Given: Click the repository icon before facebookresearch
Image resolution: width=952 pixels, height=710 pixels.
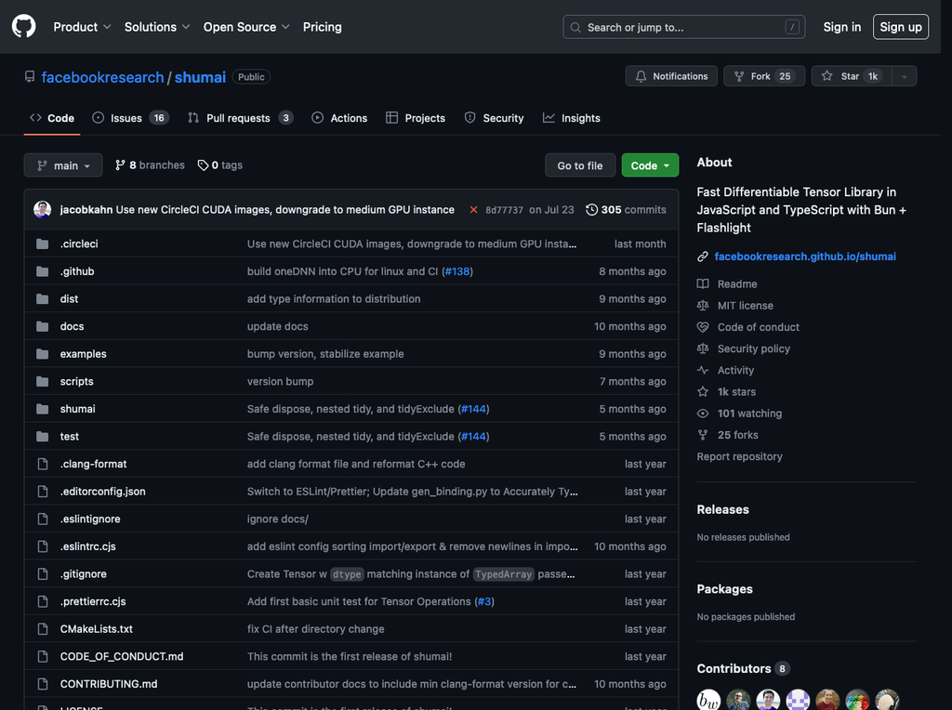Looking at the screenshot, I should click(30, 76).
